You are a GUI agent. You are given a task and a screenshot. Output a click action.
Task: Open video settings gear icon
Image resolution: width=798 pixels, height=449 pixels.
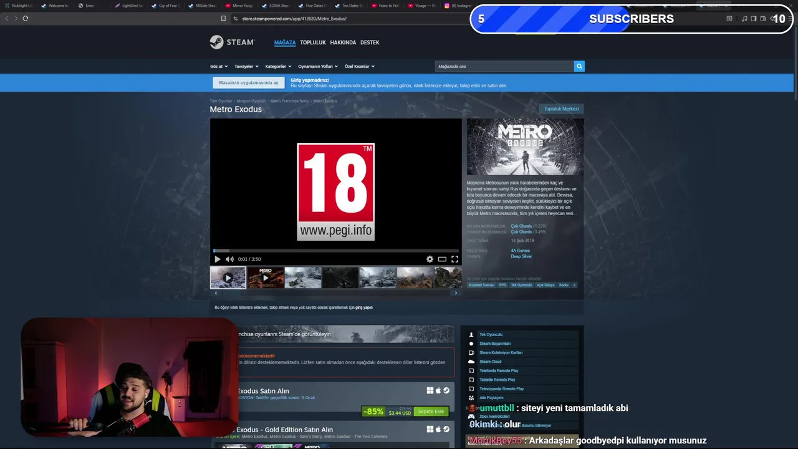point(430,259)
